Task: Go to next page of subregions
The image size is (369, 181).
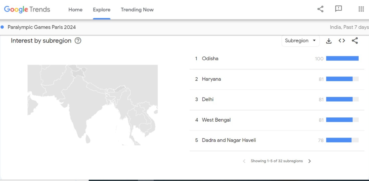Action: pyautogui.click(x=309, y=161)
